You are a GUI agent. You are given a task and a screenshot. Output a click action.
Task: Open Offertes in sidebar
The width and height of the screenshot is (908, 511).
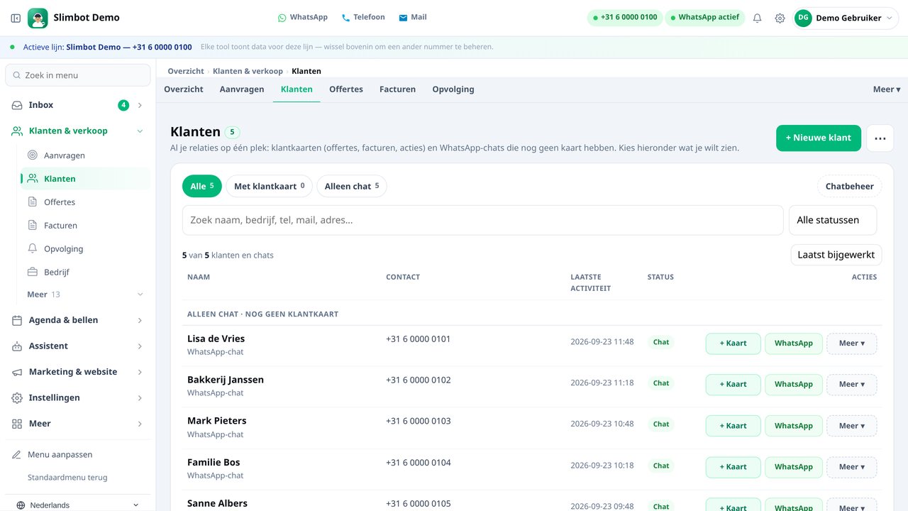click(85, 202)
